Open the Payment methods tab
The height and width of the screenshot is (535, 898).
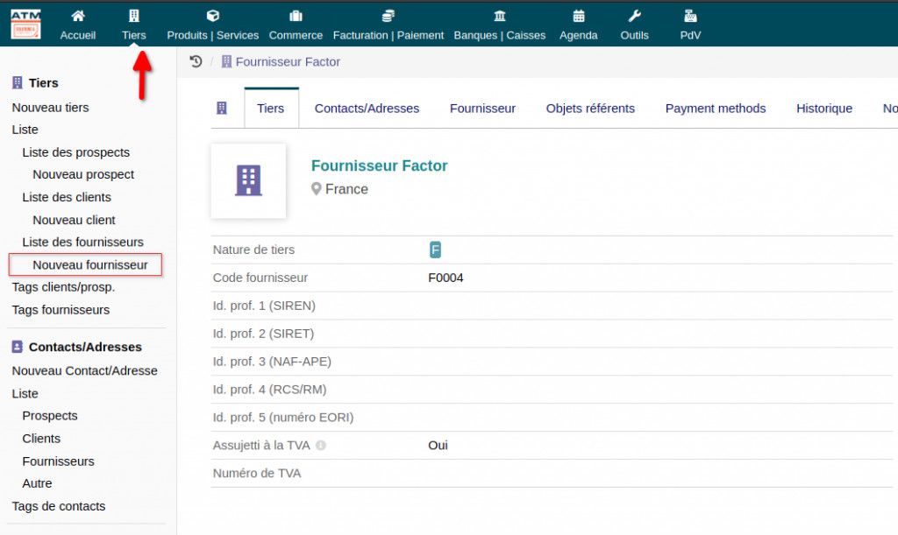716,108
